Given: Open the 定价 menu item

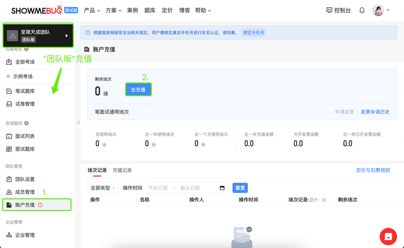Looking at the screenshot, I should (167, 10).
